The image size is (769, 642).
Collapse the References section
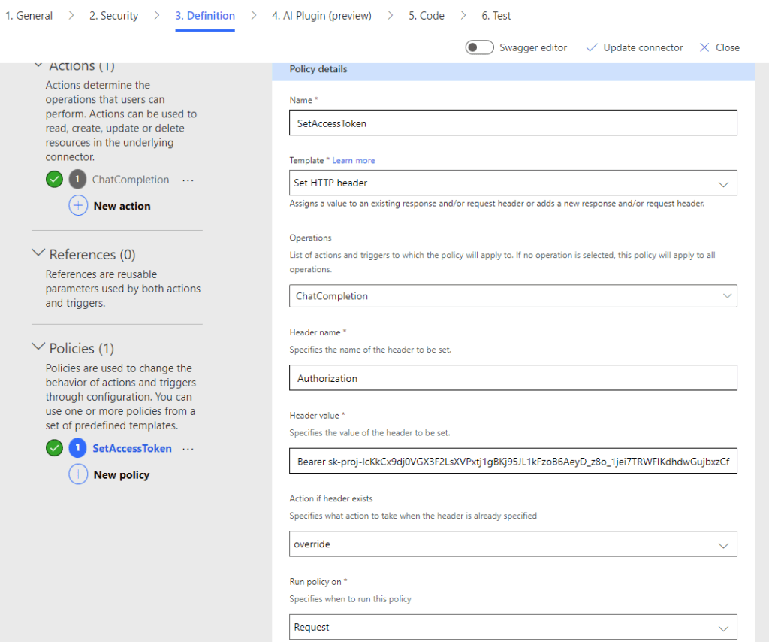38,253
